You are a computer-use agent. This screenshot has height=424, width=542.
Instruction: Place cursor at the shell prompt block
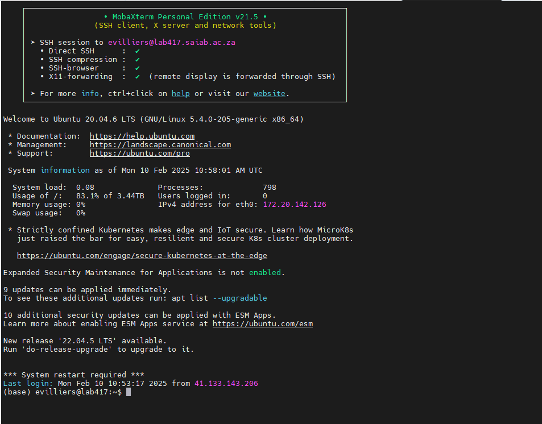129,392
